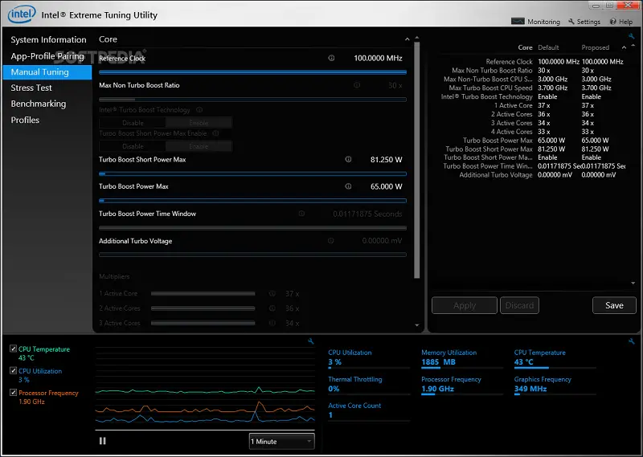Show info for Reference Clock
Image resolution: width=643 pixels, height=457 pixels.
point(331,58)
